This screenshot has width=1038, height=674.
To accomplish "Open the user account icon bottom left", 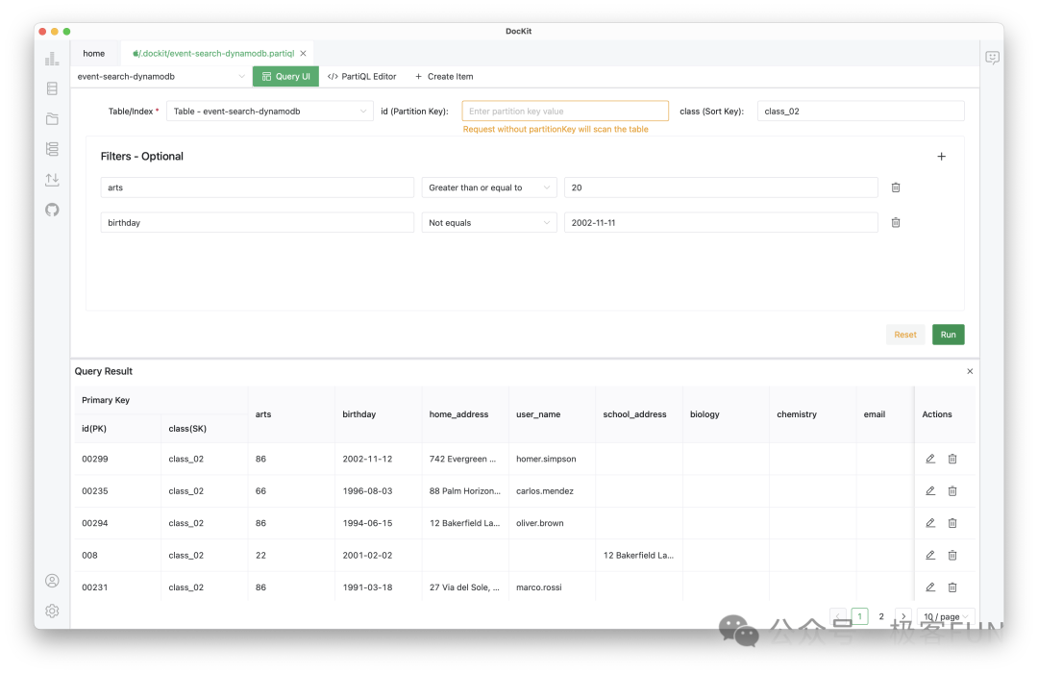I will coord(52,581).
